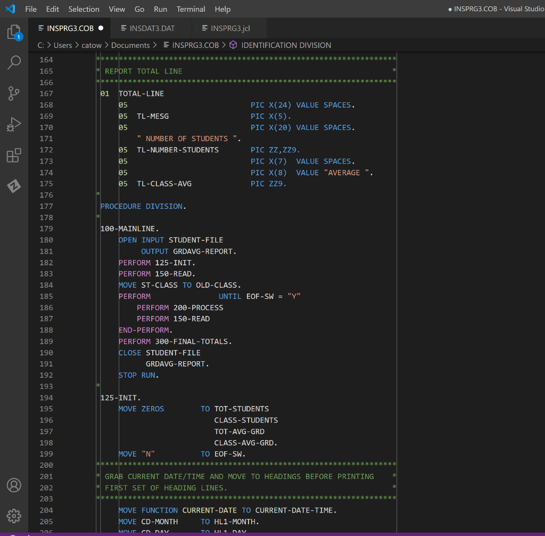Click the Manage gear icon
This screenshot has height=536, width=545.
14,516
